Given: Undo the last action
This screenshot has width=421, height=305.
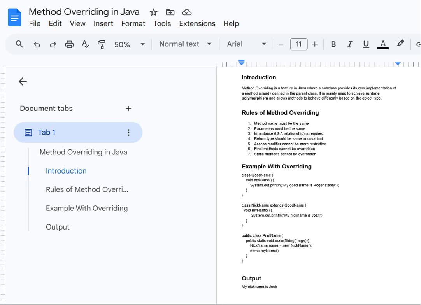Looking at the screenshot, I should coord(37,44).
